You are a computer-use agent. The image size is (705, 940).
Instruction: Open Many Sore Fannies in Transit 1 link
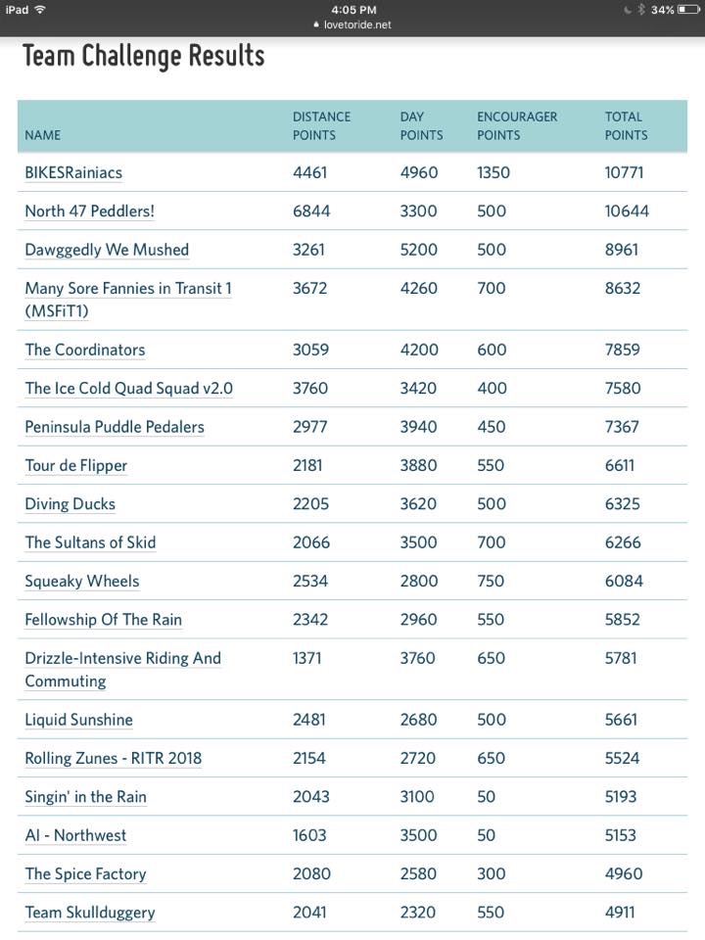click(x=127, y=289)
